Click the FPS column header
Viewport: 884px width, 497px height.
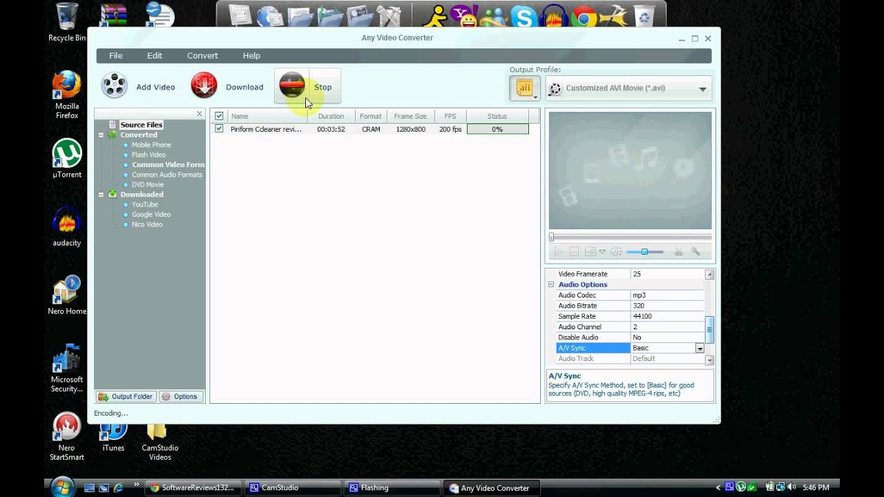pos(450,116)
